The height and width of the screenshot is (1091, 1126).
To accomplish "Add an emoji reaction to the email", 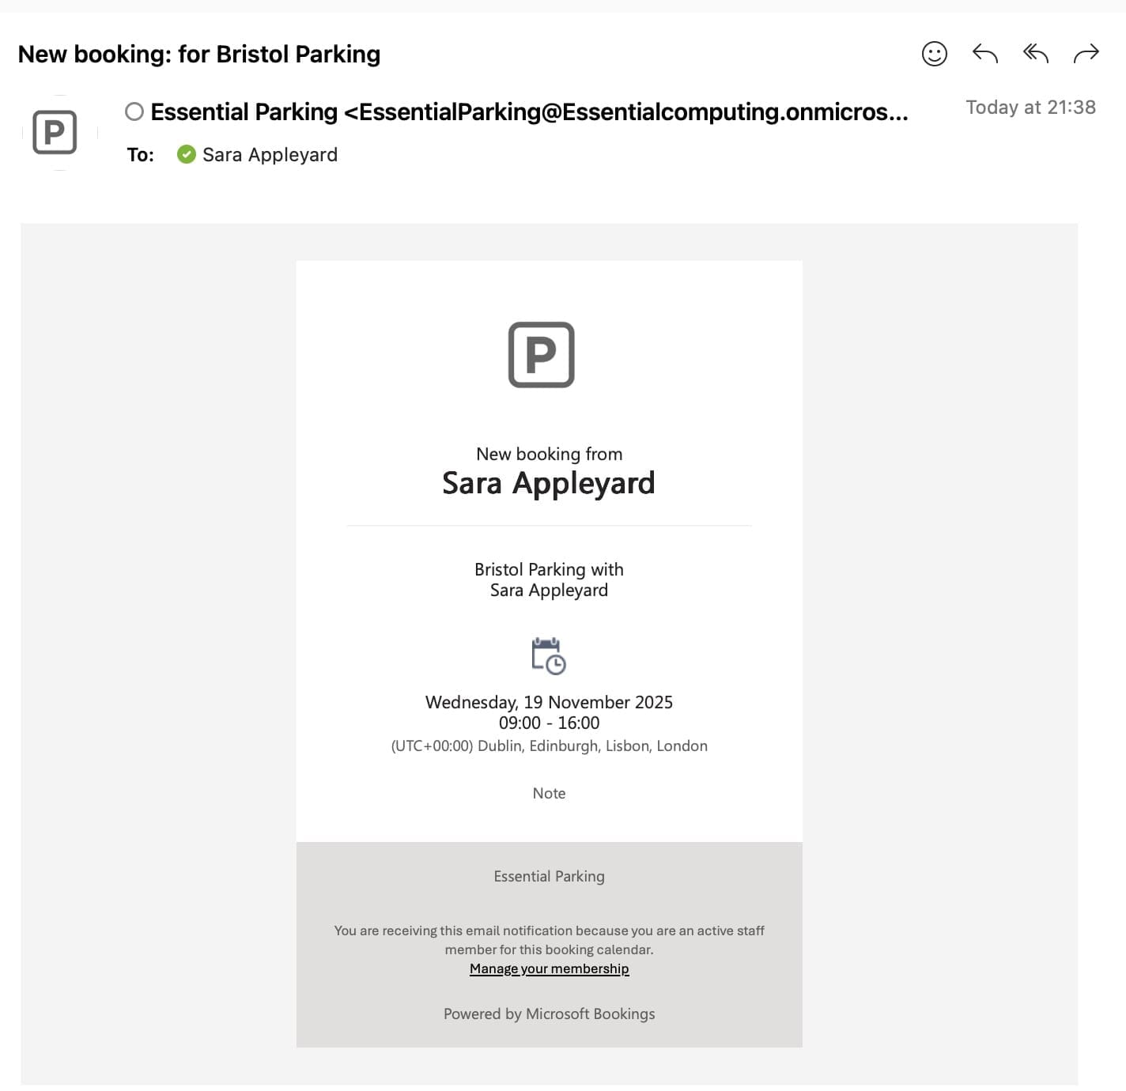I will point(934,54).
